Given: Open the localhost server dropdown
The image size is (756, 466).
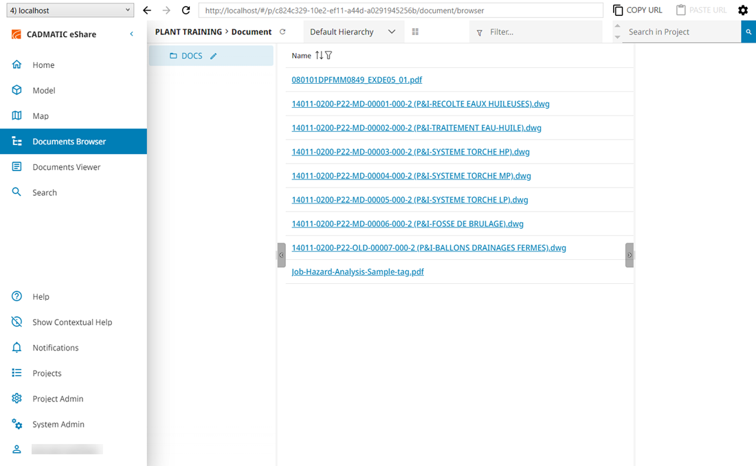Looking at the screenshot, I should (70, 10).
